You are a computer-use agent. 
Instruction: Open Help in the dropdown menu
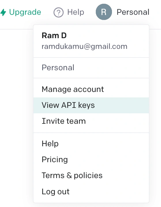click(91, 144)
